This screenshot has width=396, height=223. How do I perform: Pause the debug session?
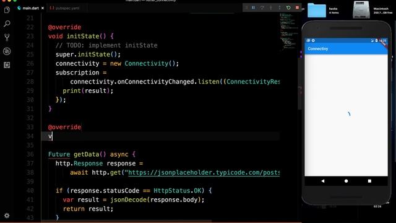(253, 7)
